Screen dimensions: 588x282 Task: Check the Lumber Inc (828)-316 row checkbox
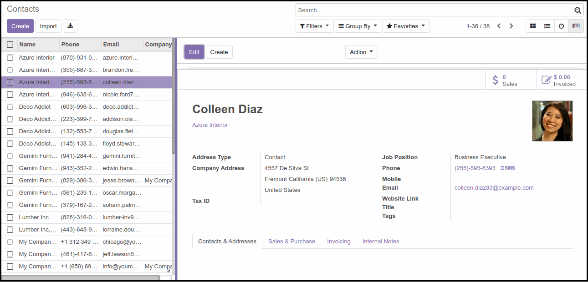point(10,217)
